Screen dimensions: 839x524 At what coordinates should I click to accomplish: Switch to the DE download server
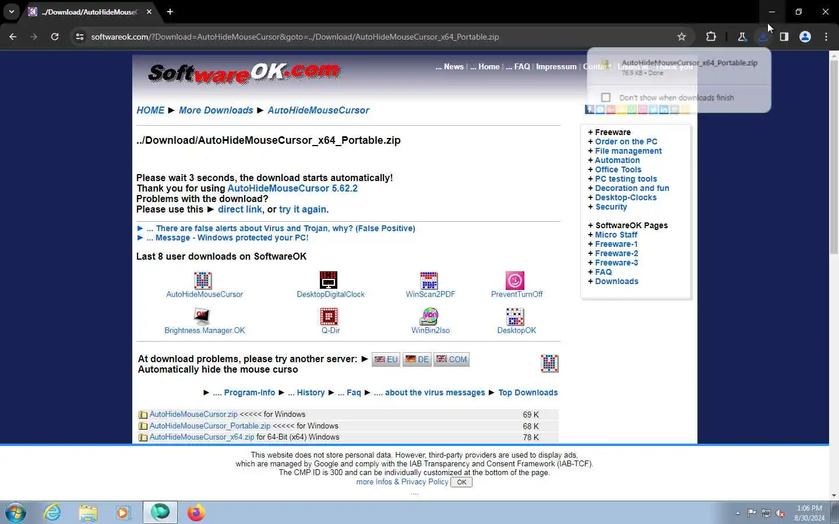(417, 359)
